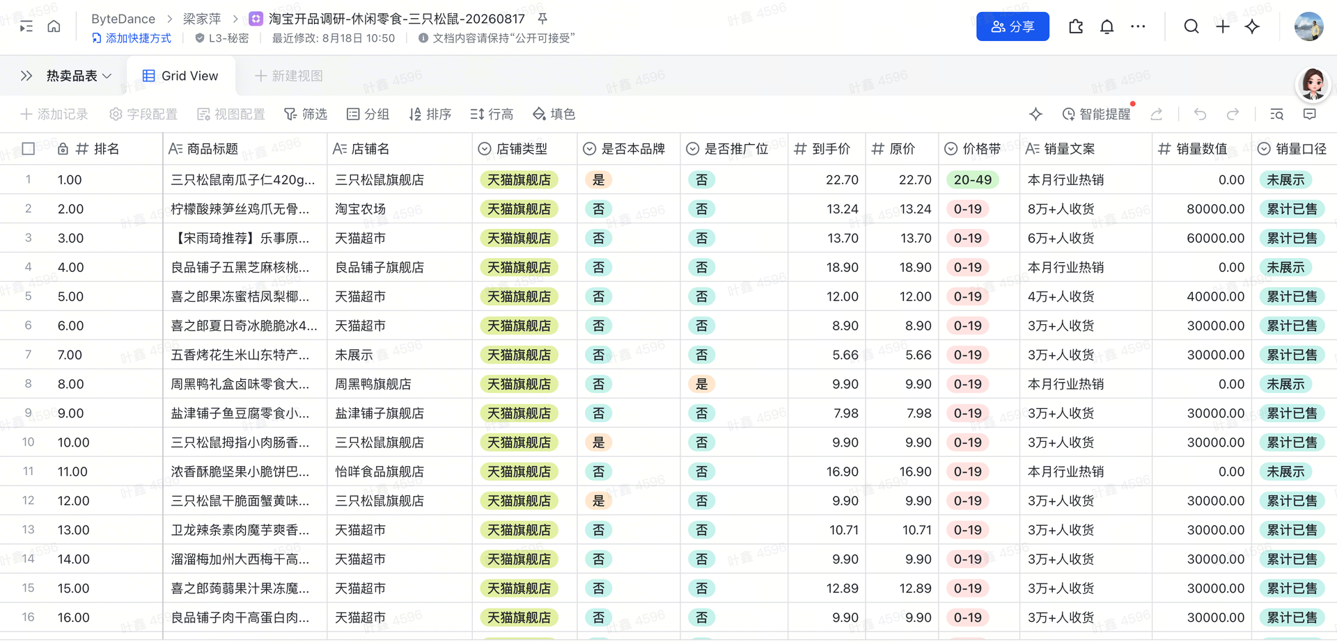Click the redo arrow

pos(1233,114)
